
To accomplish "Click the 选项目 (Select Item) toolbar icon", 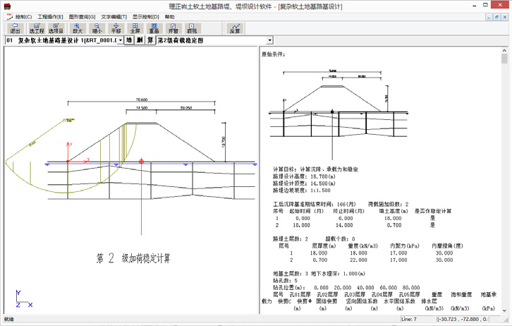I will click(56, 28).
